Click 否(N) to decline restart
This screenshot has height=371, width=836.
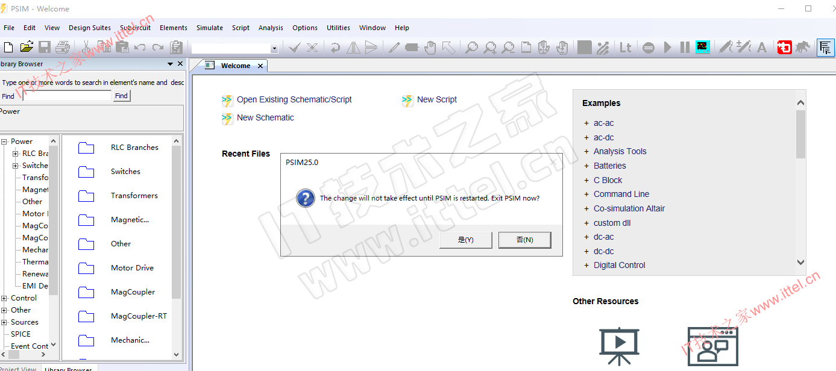pyautogui.click(x=524, y=240)
